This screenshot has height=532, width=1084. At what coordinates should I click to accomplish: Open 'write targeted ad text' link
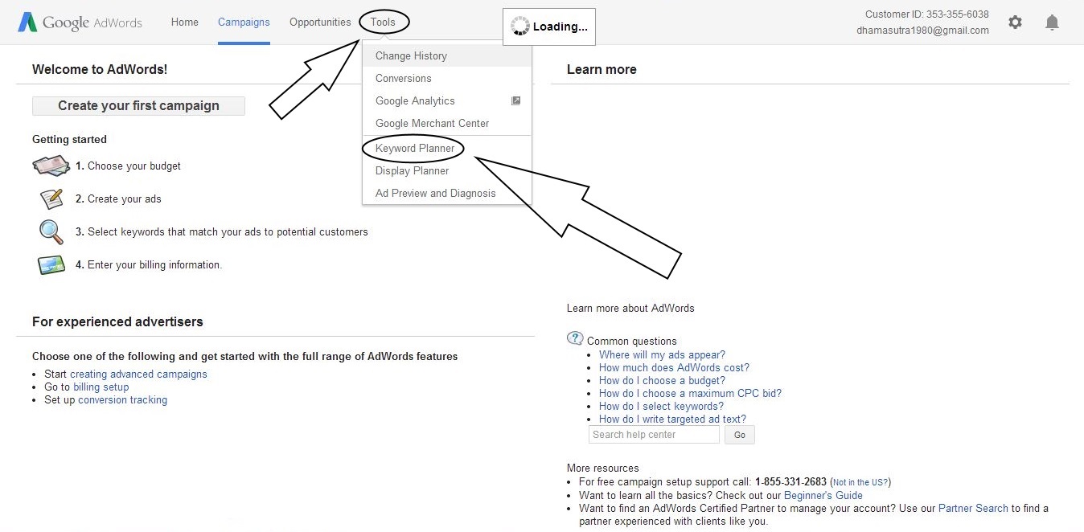pyautogui.click(x=672, y=419)
